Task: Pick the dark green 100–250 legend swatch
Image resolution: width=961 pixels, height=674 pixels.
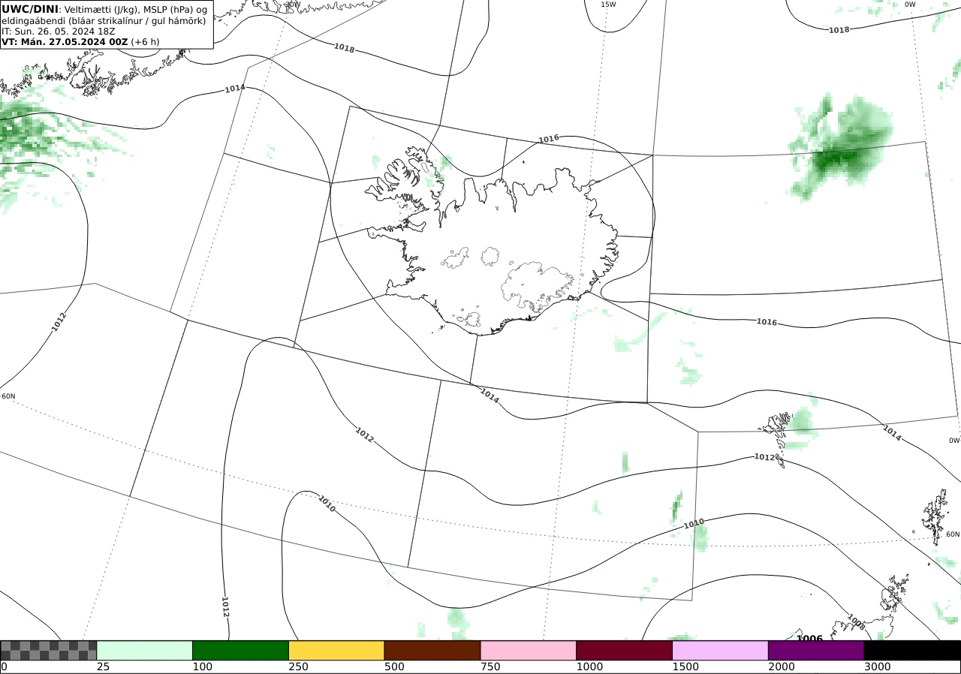Action: (x=241, y=650)
